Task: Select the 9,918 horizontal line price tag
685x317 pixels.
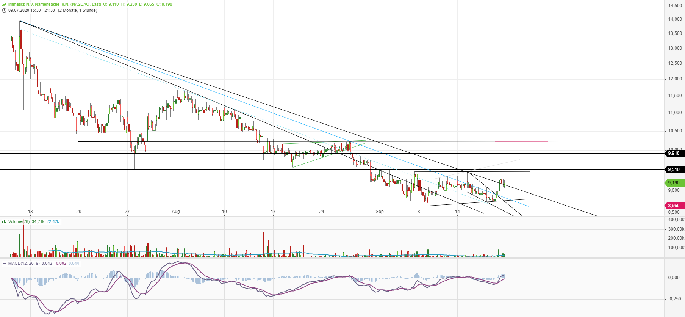Action: click(675, 153)
